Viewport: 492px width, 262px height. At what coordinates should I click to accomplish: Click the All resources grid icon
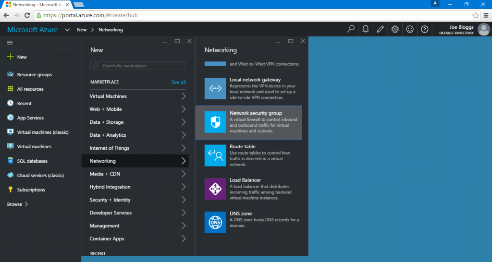pyautogui.click(x=11, y=89)
